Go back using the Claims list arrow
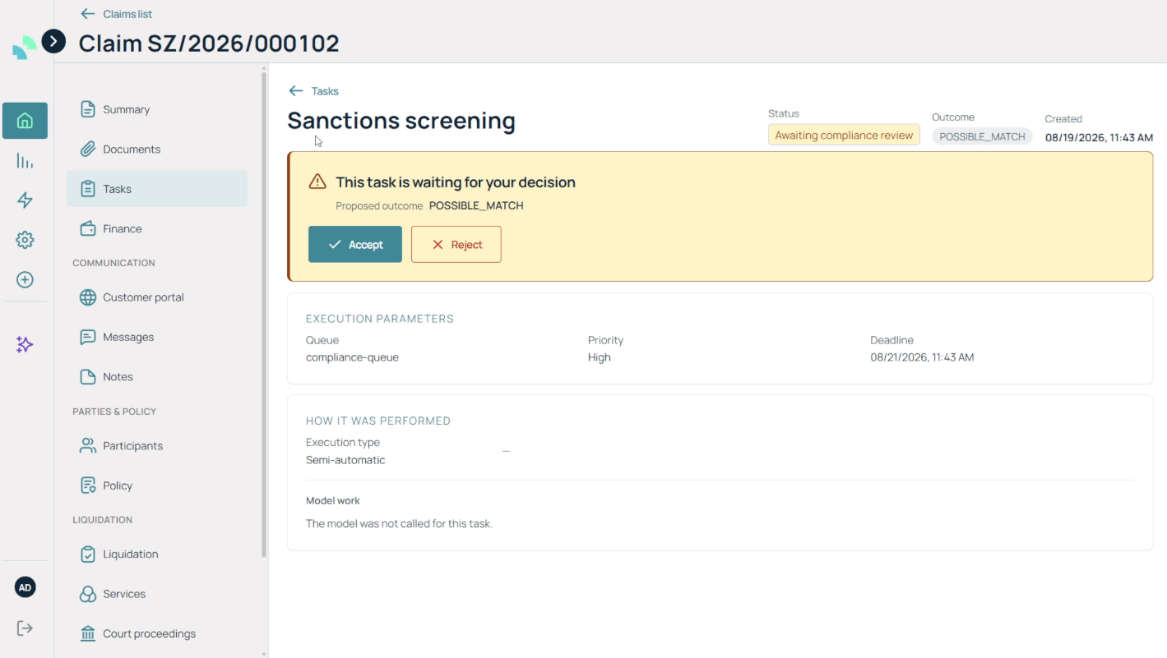The width and height of the screenshot is (1167, 658). pyautogui.click(x=88, y=14)
